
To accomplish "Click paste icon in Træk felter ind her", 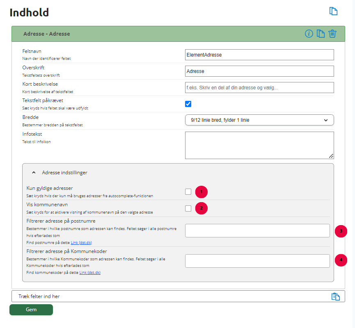I will coord(336,296).
